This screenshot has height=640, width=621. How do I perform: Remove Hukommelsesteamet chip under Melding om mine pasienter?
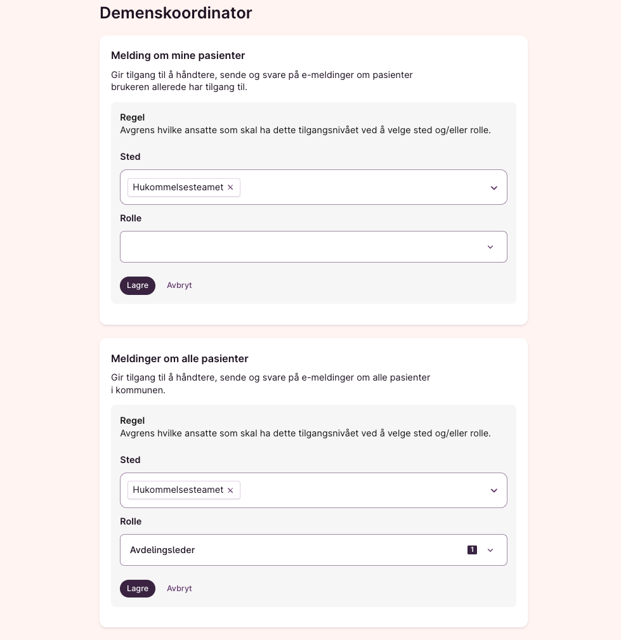pyautogui.click(x=230, y=187)
